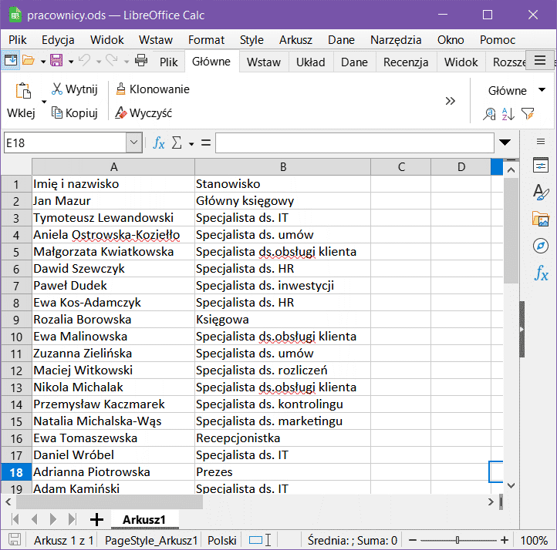The width and height of the screenshot is (557, 550).
Task: Toggle Klonowanie format paintbrush
Action: tap(152, 89)
